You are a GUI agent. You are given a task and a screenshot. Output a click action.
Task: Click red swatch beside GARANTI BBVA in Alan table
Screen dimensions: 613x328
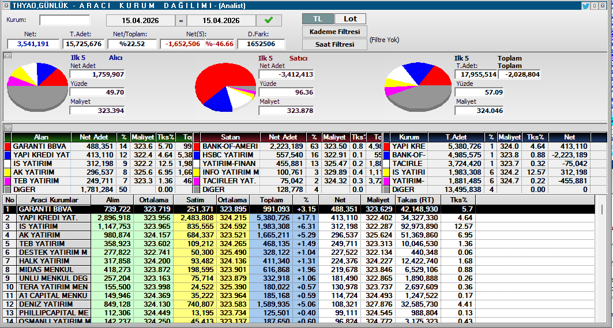coord(7,146)
